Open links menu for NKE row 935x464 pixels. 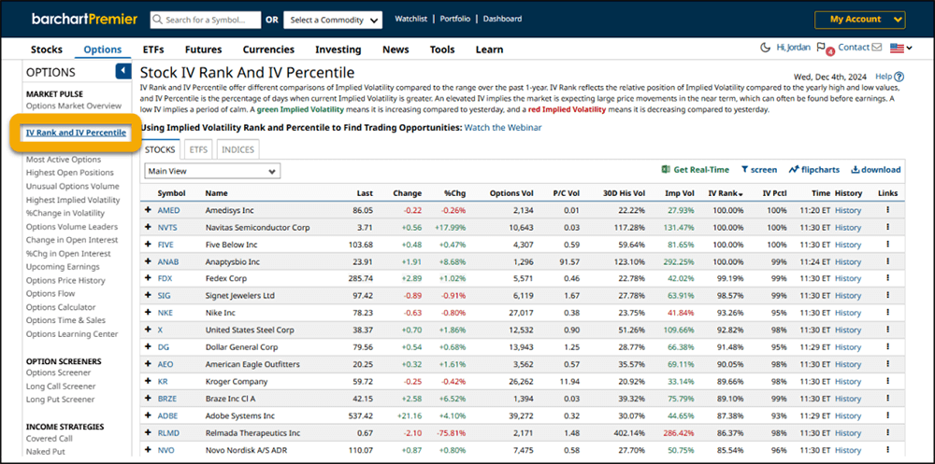pyautogui.click(x=888, y=313)
